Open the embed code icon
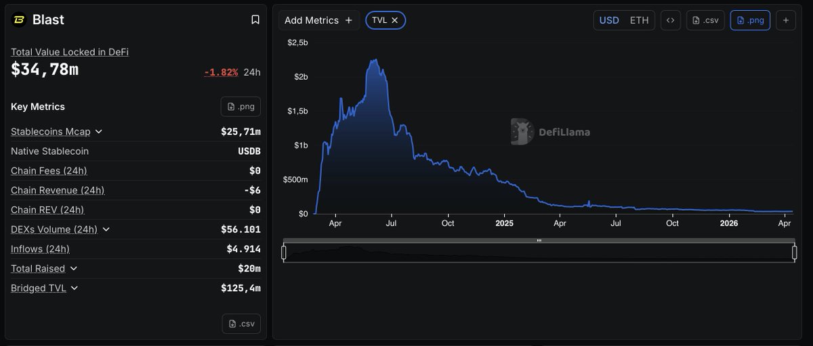Image resolution: width=813 pixels, height=346 pixels. pos(670,20)
